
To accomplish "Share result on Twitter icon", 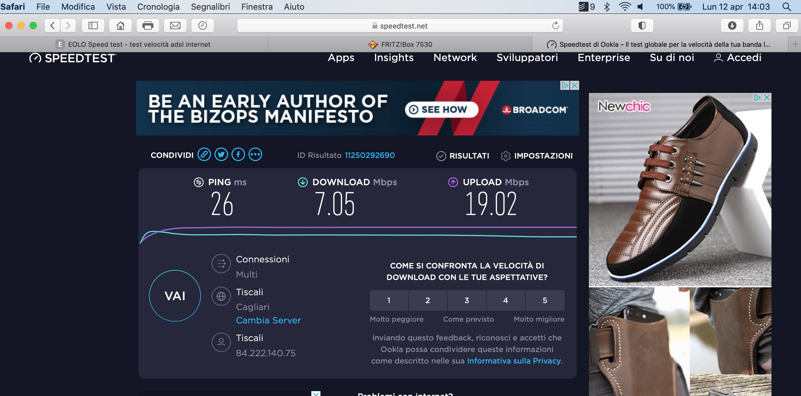I will click(x=221, y=155).
